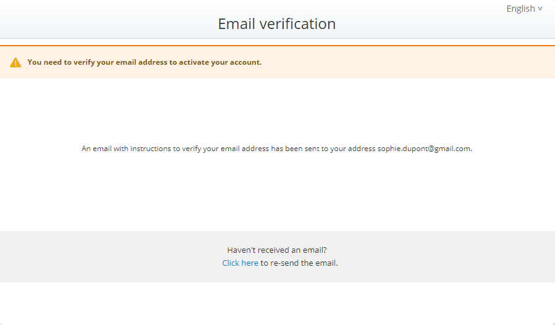Click the verify email warning message text
This screenshot has height=325, width=555.
tap(145, 62)
